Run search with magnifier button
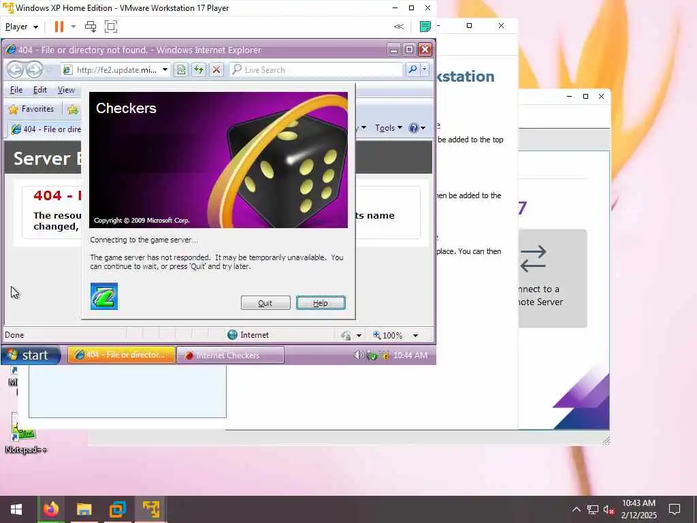This screenshot has width=697, height=523. pyautogui.click(x=412, y=70)
